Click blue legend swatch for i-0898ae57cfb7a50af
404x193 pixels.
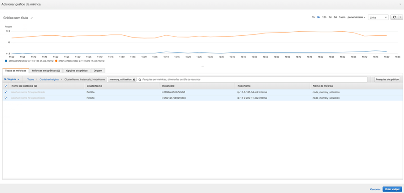pyautogui.click(x=6, y=61)
